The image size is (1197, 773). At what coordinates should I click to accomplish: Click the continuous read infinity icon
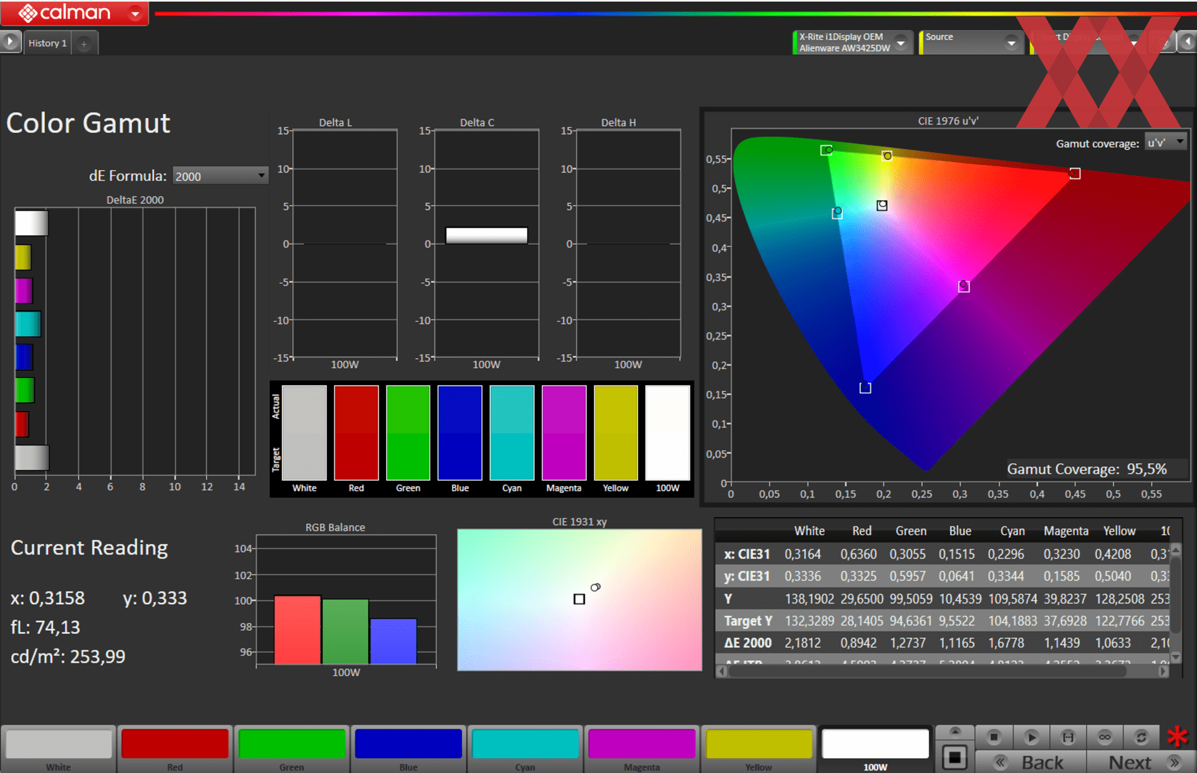point(1105,737)
